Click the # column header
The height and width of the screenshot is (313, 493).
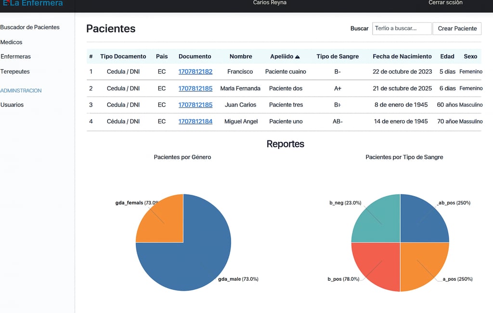(91, 57)
